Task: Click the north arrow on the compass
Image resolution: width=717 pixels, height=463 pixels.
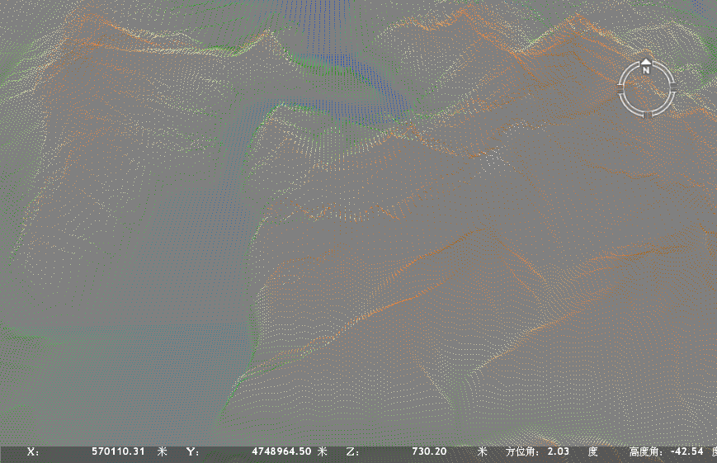Action: 646,61
